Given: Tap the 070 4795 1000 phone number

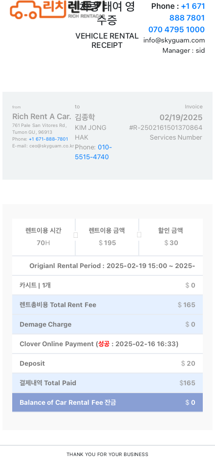Looking at the screenshot, I should (176, 29).
